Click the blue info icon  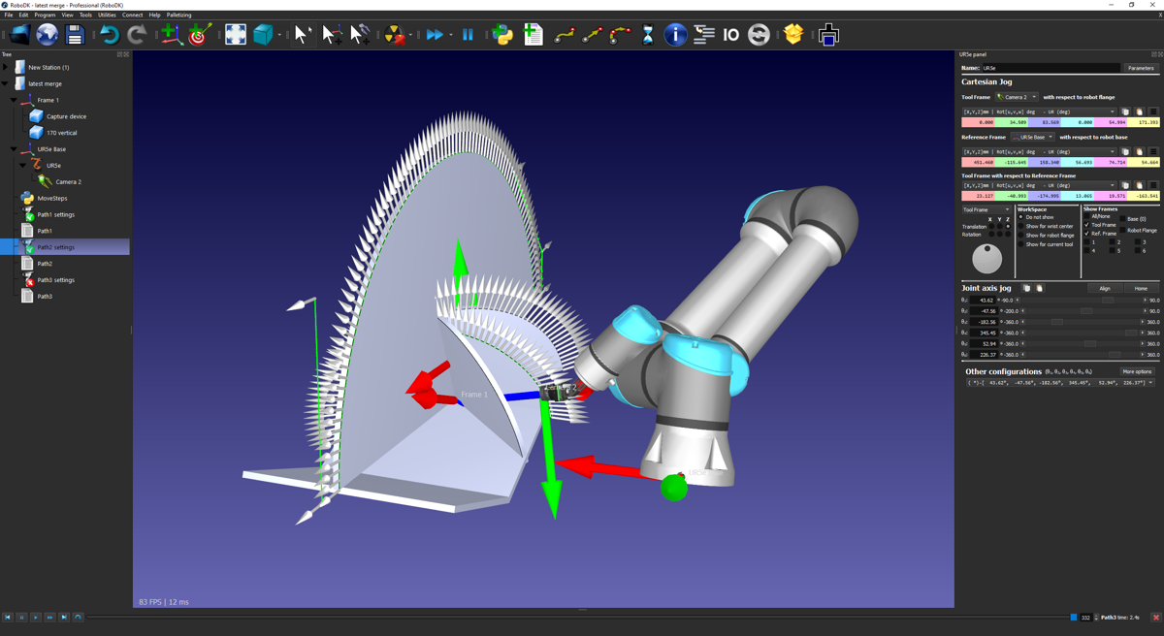coord(675,35)
